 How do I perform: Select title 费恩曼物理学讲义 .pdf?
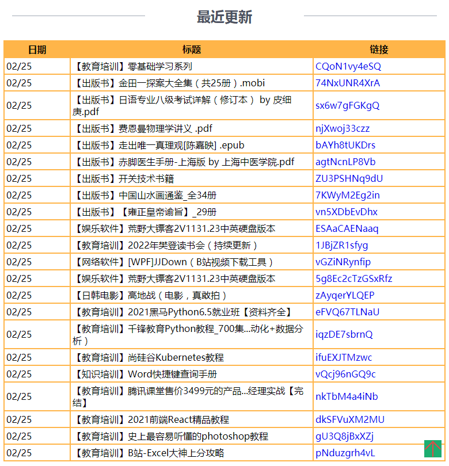pyautogui.click(x=142, y=128)
